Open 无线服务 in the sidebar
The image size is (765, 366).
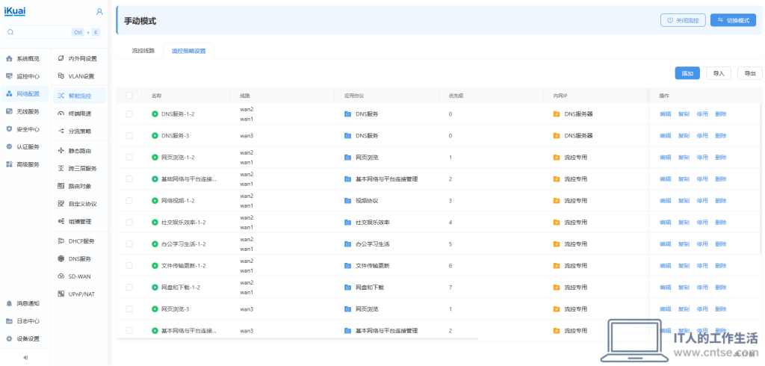click(x=25, y=111)
